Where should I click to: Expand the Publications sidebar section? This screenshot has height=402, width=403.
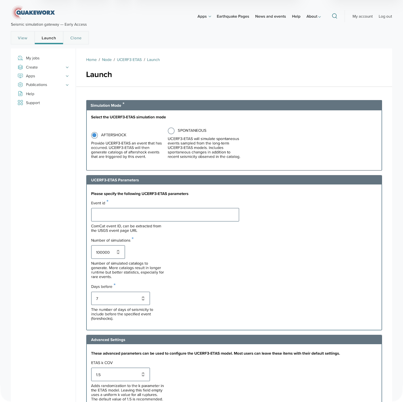pyautogui.click(x=67, y=84)
